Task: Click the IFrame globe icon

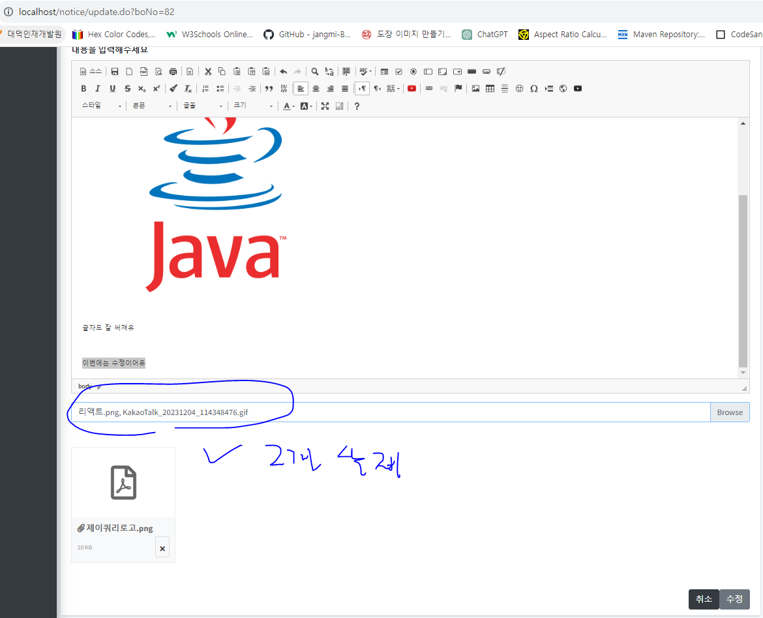Action: 563,89
